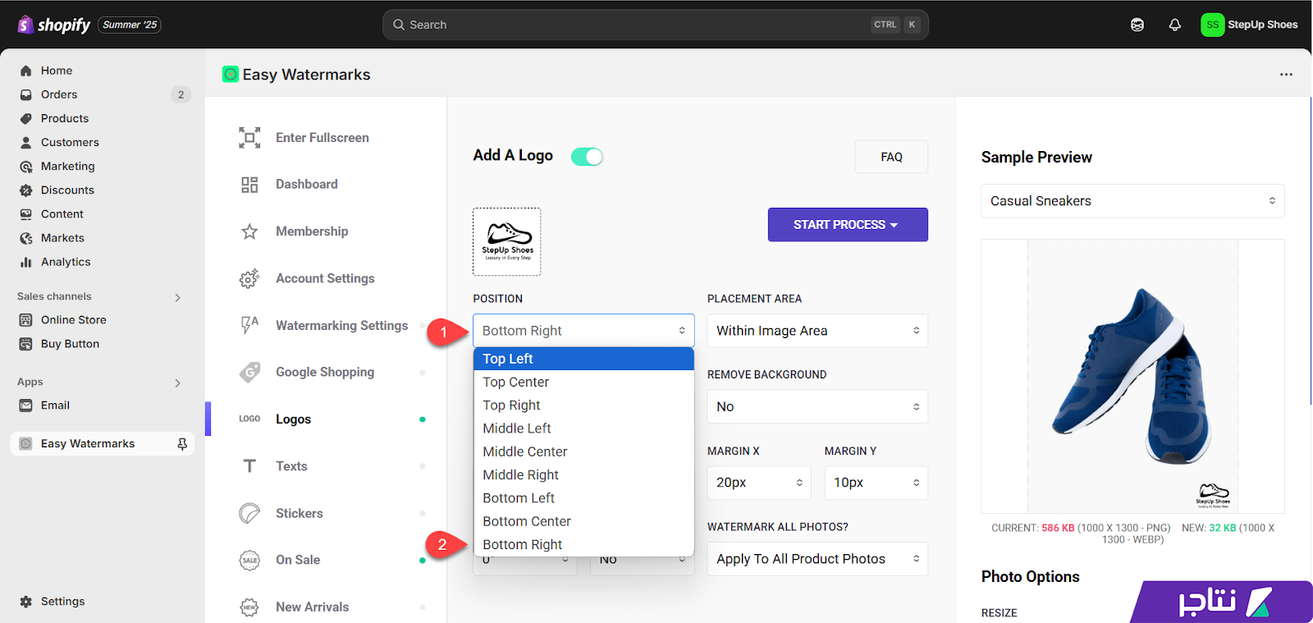
Task: Select Top Left position option
Action: tap(583, 359)
